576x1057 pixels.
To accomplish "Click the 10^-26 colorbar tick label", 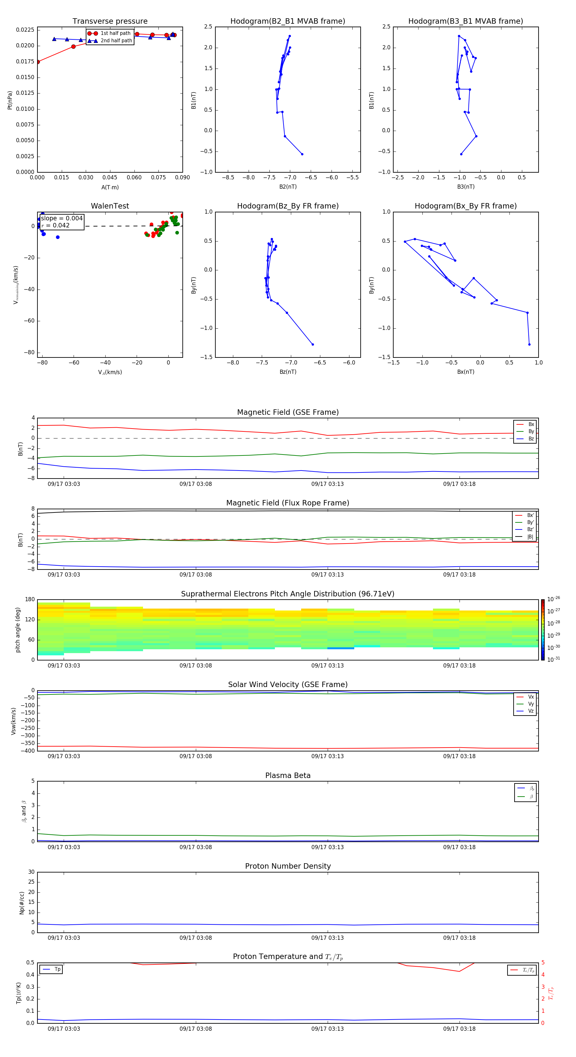I will click(554, 599).
